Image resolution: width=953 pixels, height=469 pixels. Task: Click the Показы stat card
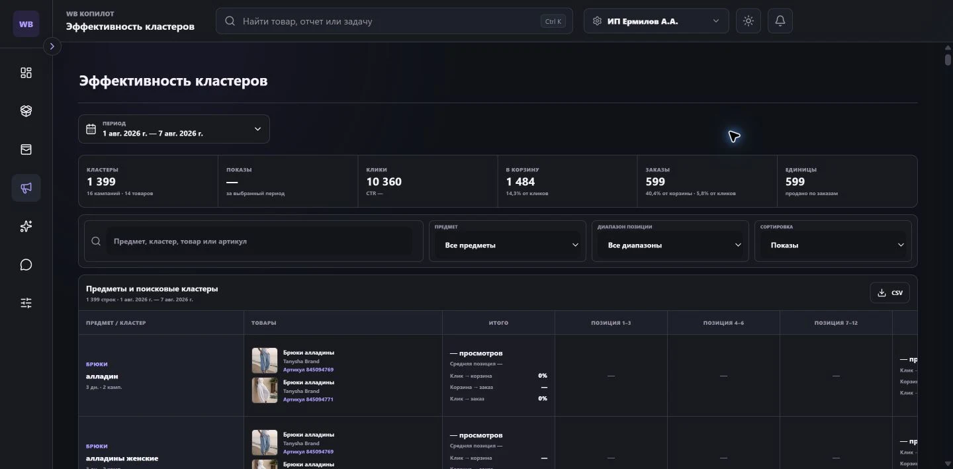tap(288, 181)
